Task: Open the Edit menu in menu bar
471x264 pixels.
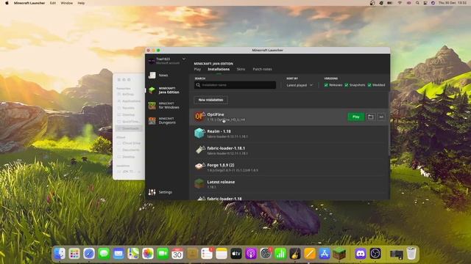Action: click(53, 3)
